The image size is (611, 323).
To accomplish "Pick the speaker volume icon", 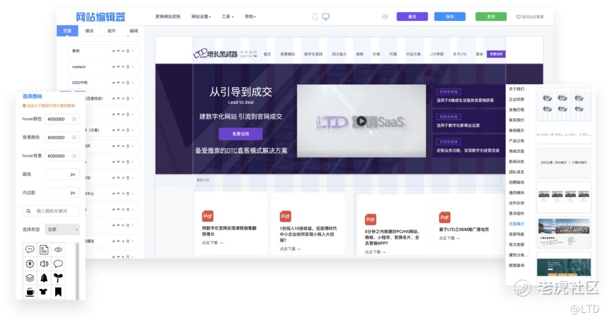I will click(44, 264).
